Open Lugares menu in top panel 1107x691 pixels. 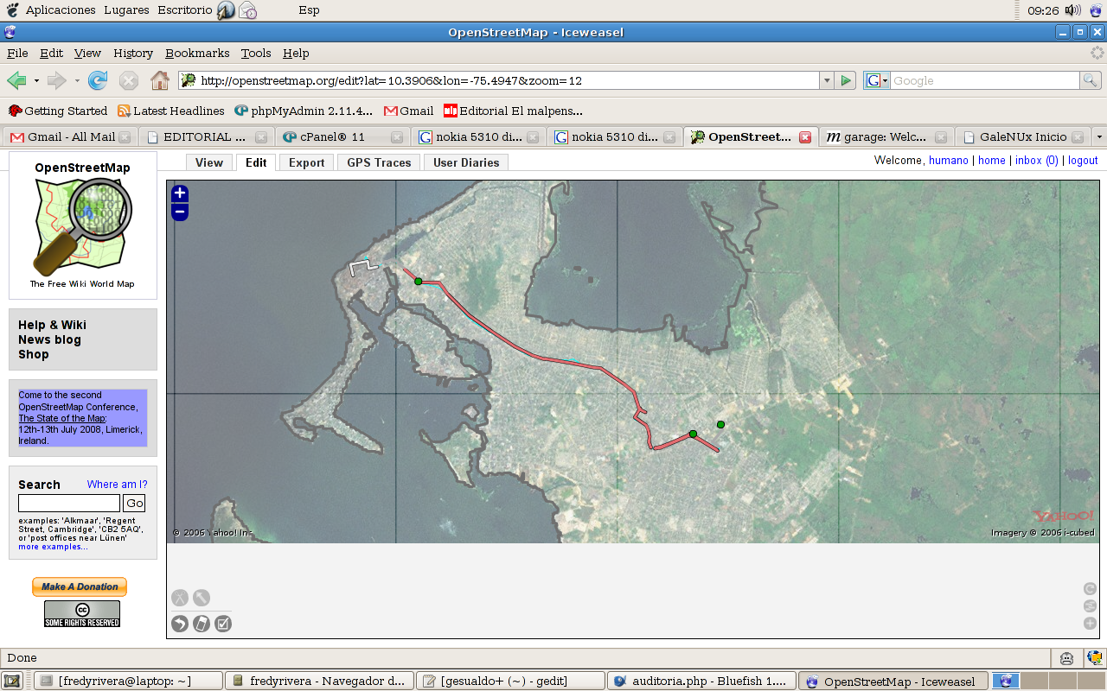[x=126, y=10]
